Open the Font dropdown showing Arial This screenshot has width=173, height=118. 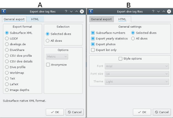tap(137, 66)
